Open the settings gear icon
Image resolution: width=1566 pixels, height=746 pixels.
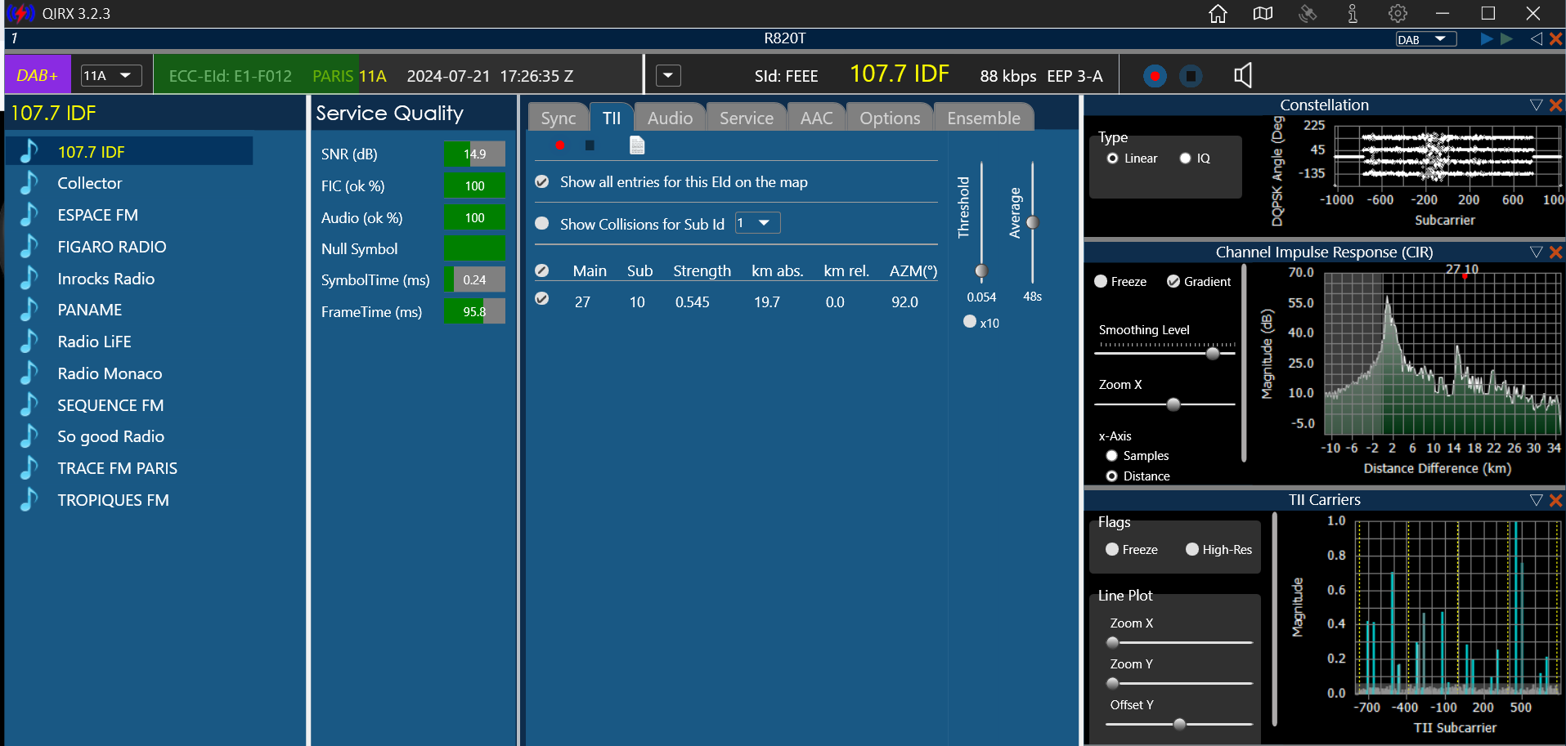tap(1398, 14)
